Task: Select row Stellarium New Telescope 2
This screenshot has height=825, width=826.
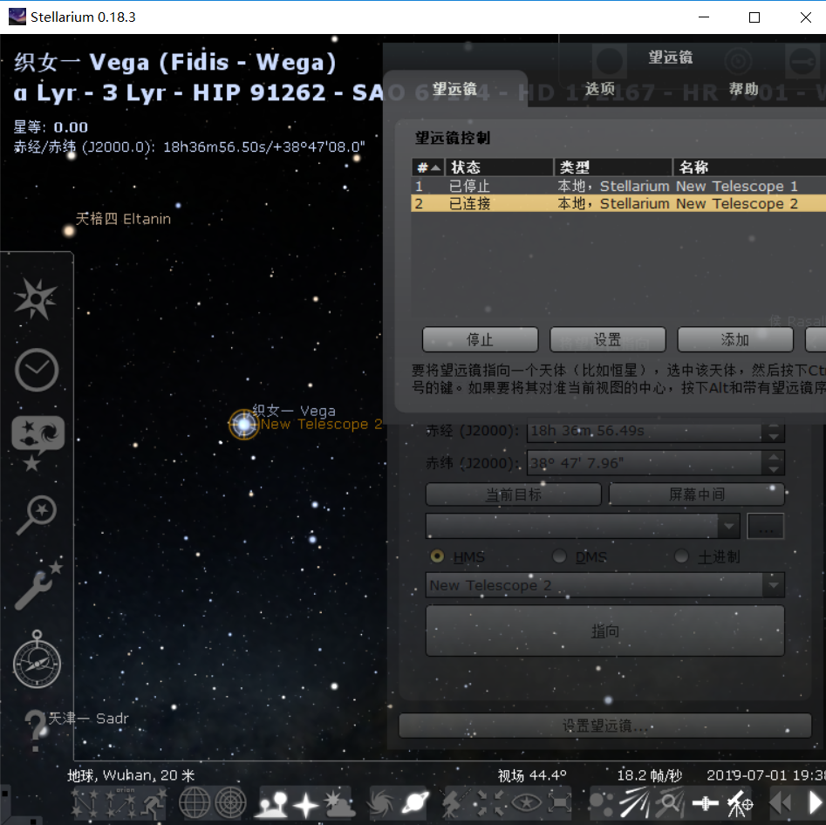Action: (618, 203)
